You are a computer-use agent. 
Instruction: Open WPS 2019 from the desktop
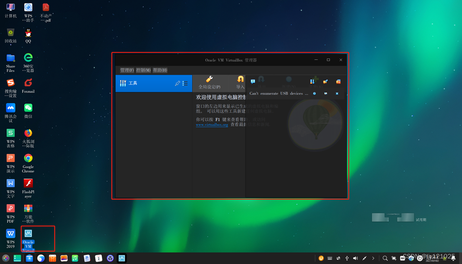coord(10,234)
